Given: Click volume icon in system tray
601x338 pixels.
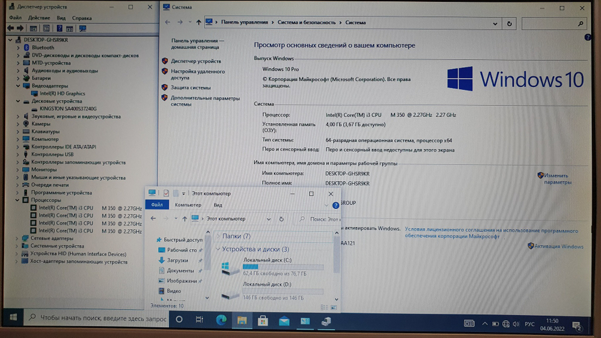Looking at the screenshot, I should click(x=516, y=324).
